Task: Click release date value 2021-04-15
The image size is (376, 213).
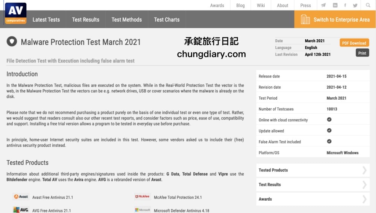Action: click(337, 76)
